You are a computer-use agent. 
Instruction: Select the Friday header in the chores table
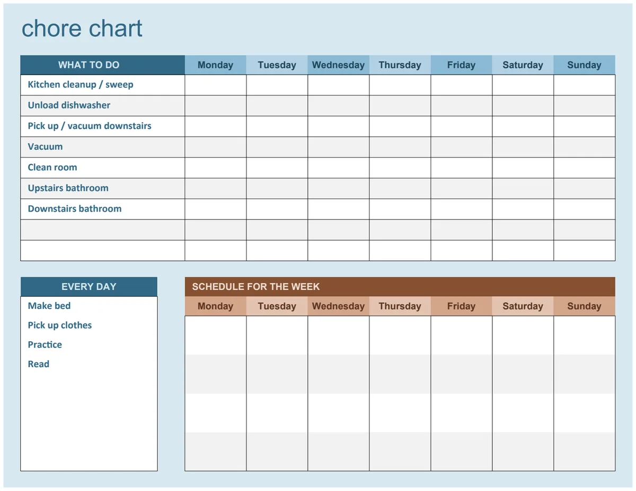click(462, 65)
